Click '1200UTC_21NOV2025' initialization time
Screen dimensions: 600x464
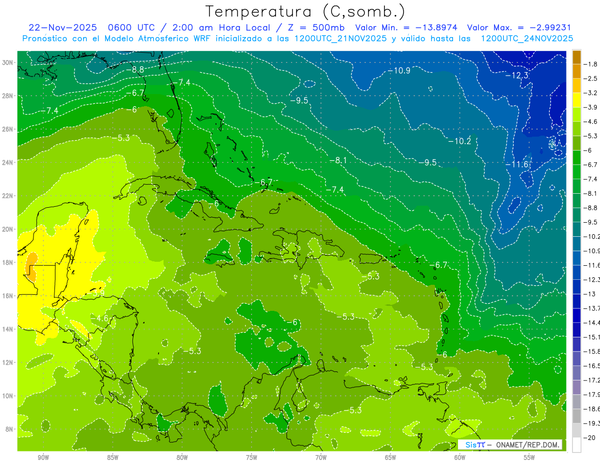coord(340,39)
